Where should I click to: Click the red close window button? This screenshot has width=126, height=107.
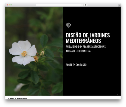coord(7,5)
